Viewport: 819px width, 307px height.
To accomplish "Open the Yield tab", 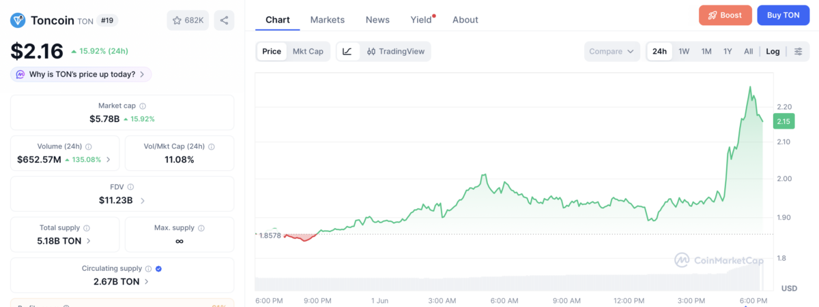I will 422,20.
